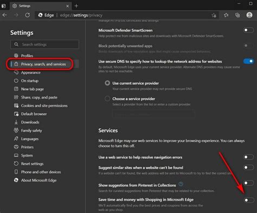The width and height of the screenshot is (257, 213).
Task: Click the magnifier icon in Search settings
Action: click(x=16, y=44)
